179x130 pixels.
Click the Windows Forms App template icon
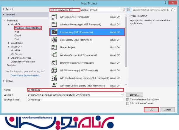coord(54,24)
